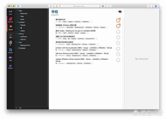Click the 学校 perspective title

coord(55,12)
